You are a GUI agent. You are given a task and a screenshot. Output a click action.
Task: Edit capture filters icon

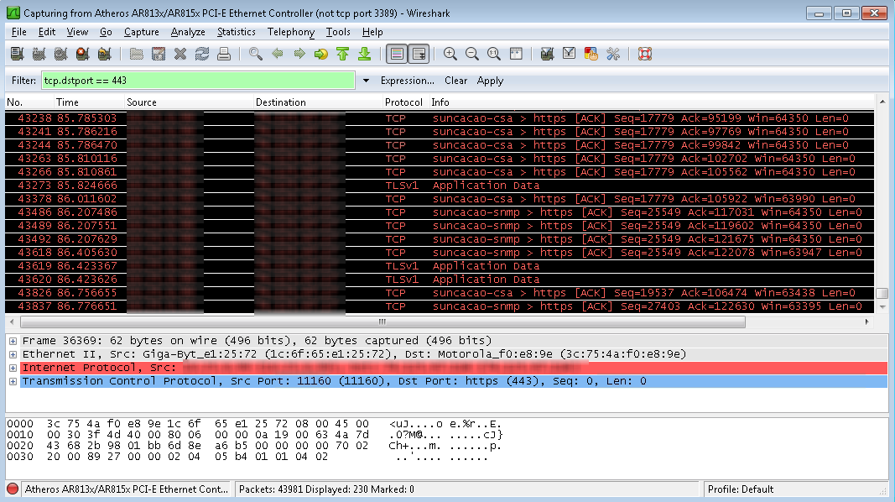coord(548,54)
